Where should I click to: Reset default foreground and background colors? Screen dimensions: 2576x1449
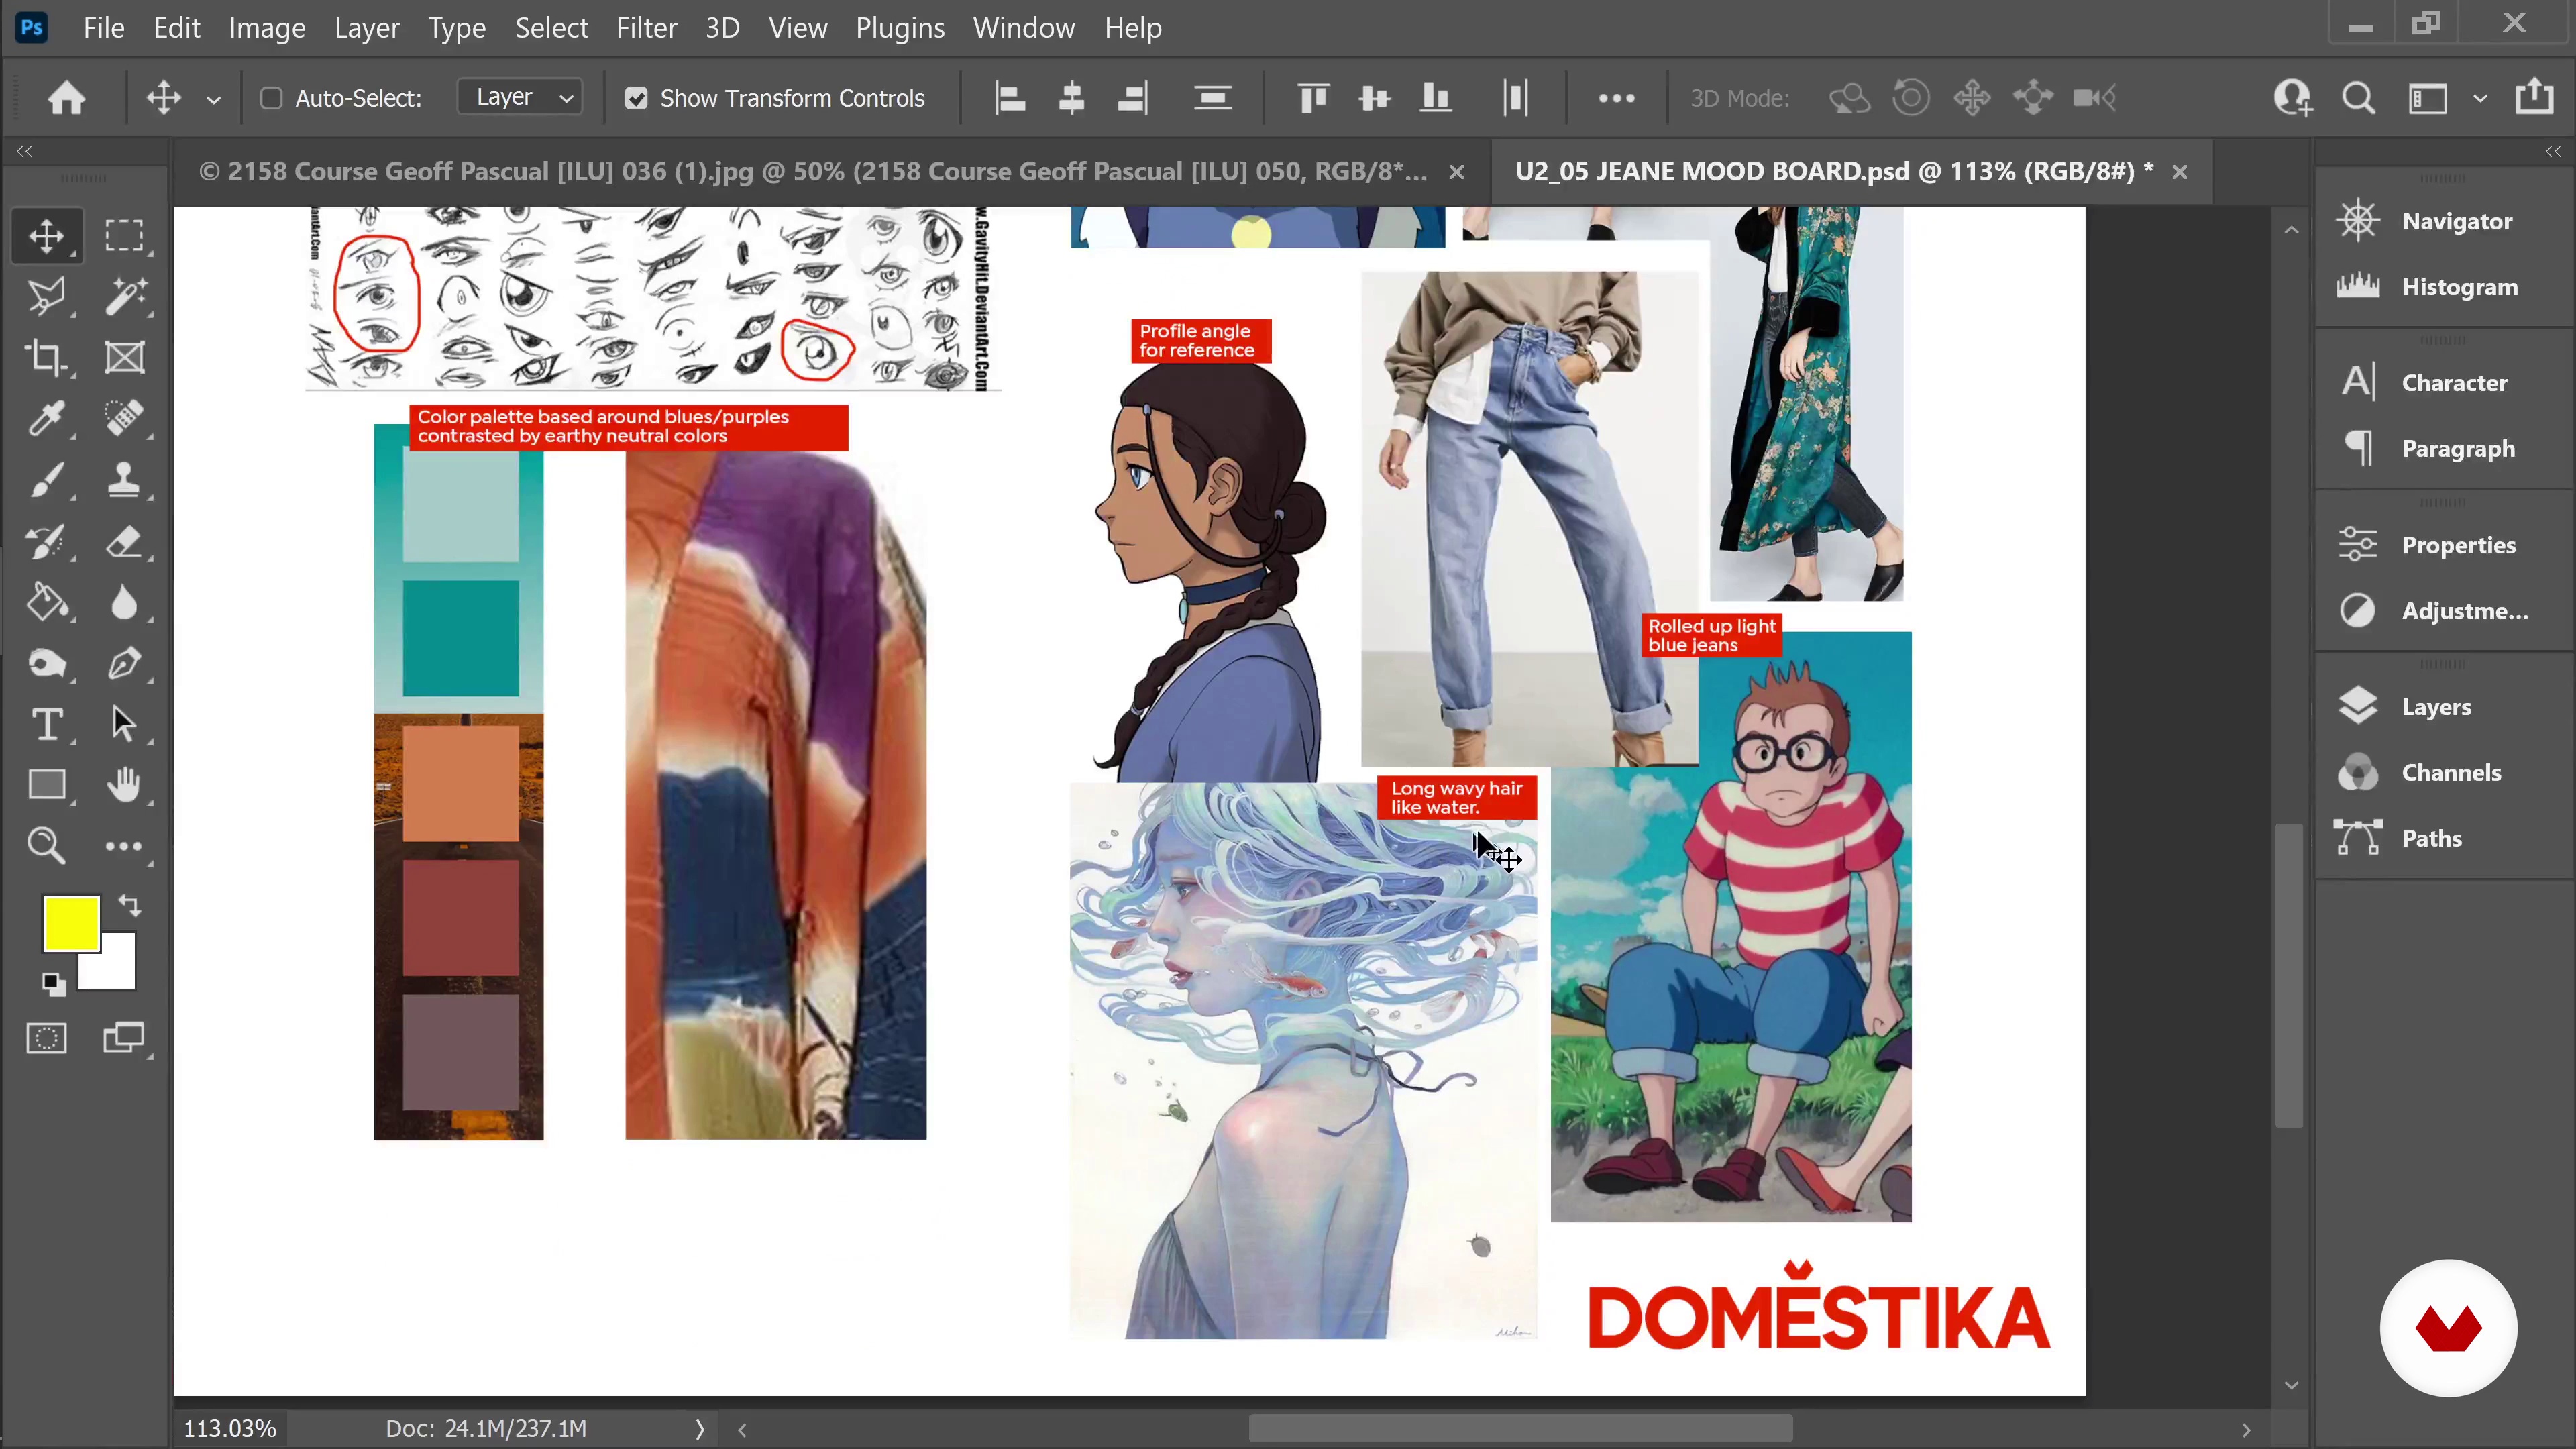coord(54,985)
